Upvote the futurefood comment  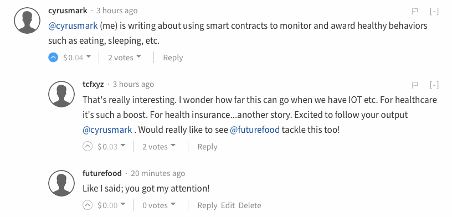[88, 205]
